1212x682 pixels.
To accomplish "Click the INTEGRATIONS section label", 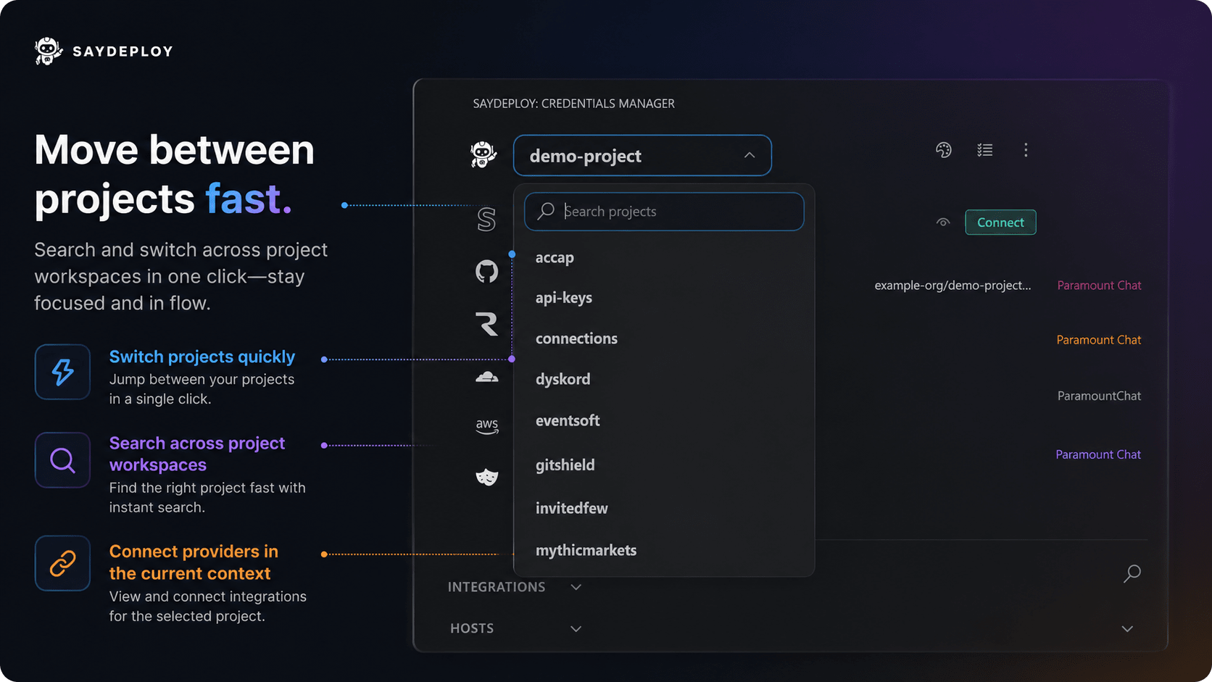I will 497,587.
